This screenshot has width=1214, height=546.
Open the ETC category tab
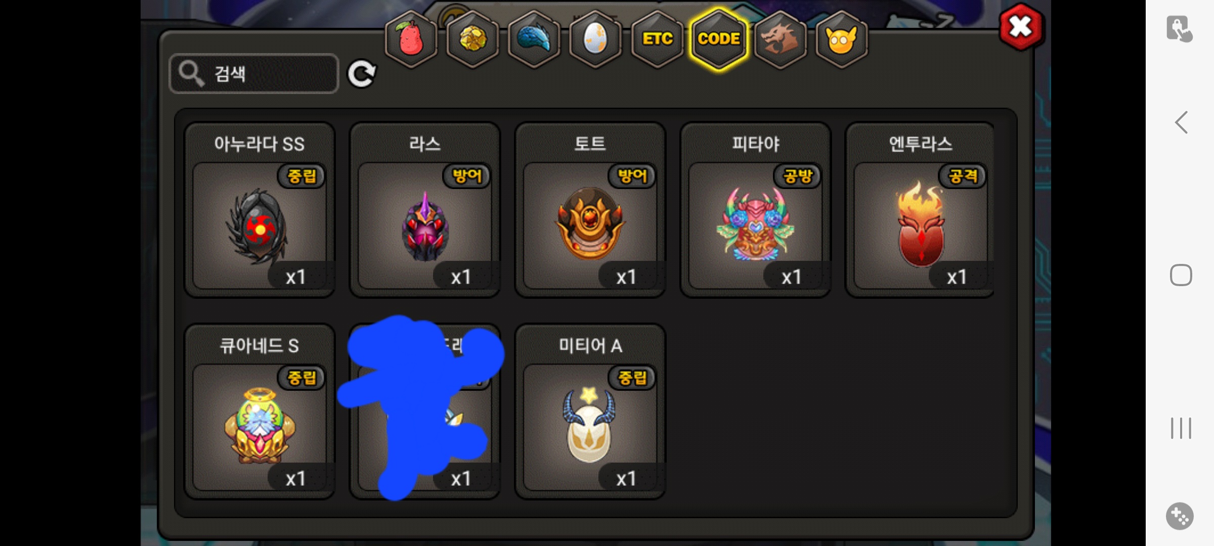coord(657,39)
